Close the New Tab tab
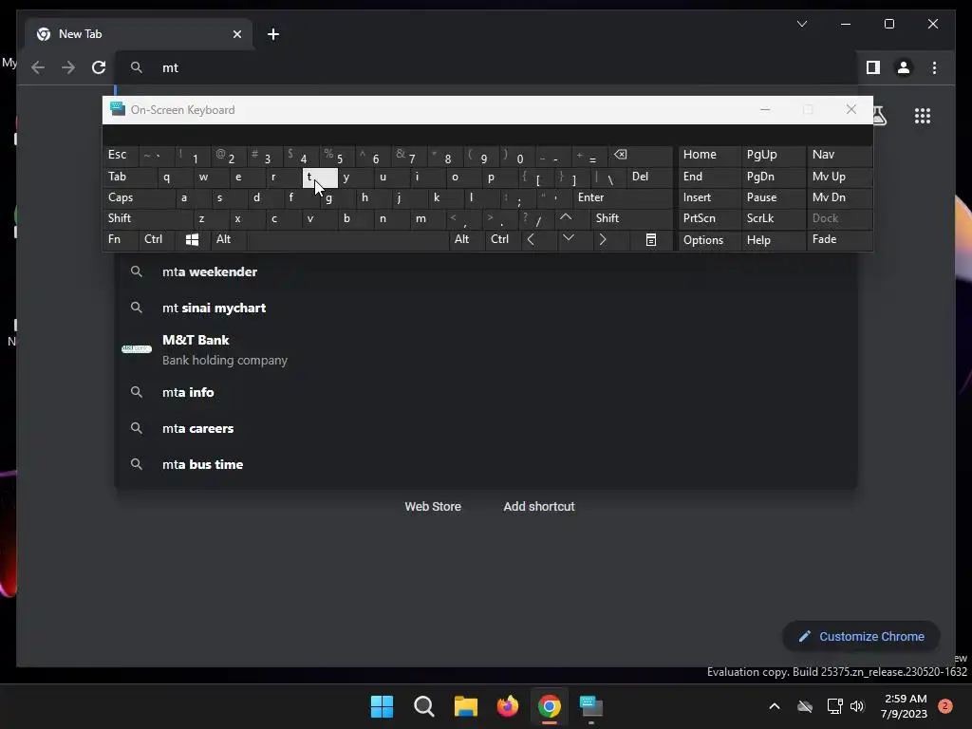 tap(236, 34)
